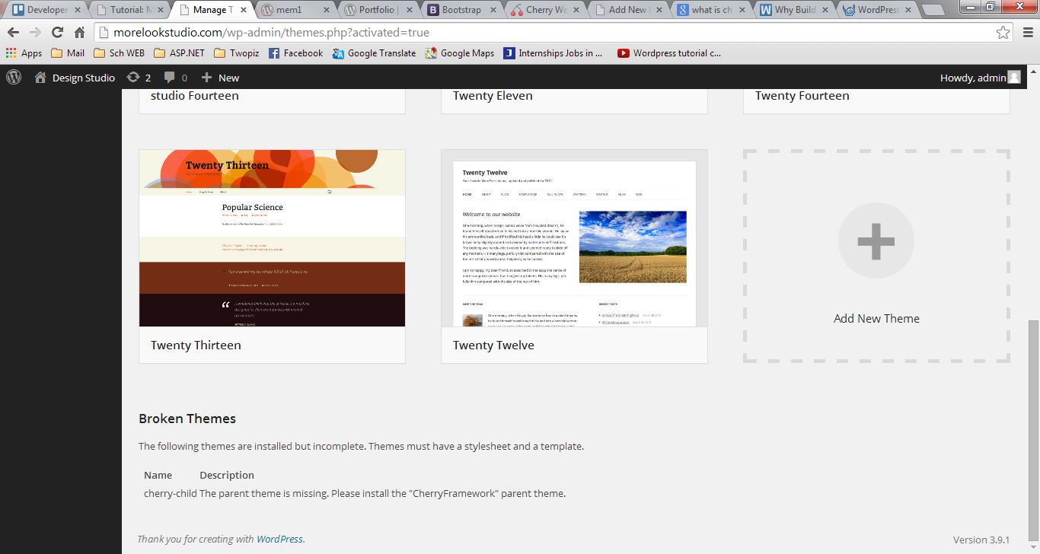Click the cherry-child broken theme name
Screen dimensions: 1040x554
171,493
